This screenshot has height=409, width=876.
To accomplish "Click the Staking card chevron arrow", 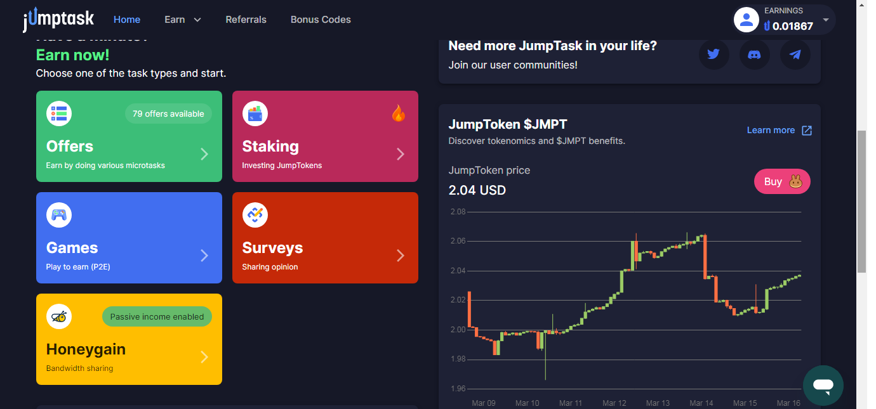I will click(x=401, y=154).
